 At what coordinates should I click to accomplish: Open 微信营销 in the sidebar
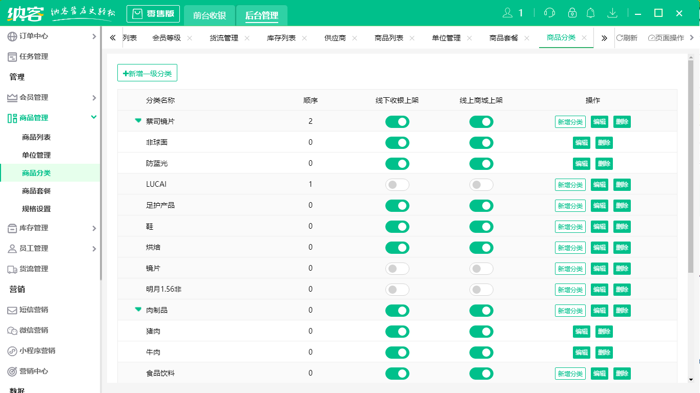click(34, 331)
